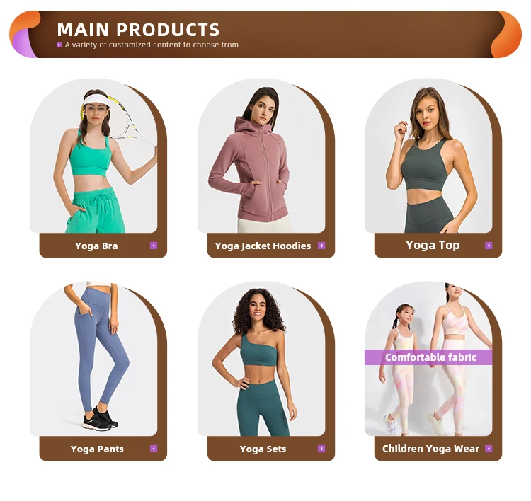Click purple arrow icon beside Yoga Sets
This screenshot has height=501, width=531.
tap(321, 449)
